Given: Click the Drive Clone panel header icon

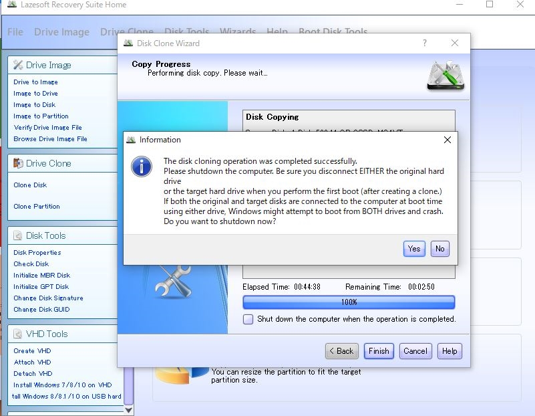Looking at the screenshot, I should point(18,163).
